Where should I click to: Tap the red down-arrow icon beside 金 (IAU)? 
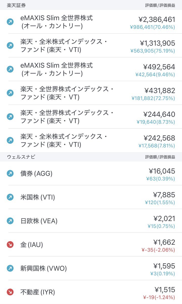10,245
